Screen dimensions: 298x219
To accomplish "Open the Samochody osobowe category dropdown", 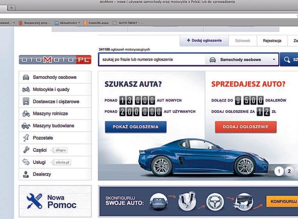I will coord(242,60).
